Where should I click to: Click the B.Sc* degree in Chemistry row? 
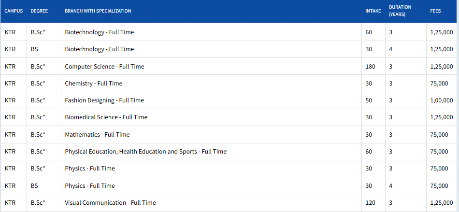pyautogui.click(x=38, y=84)
